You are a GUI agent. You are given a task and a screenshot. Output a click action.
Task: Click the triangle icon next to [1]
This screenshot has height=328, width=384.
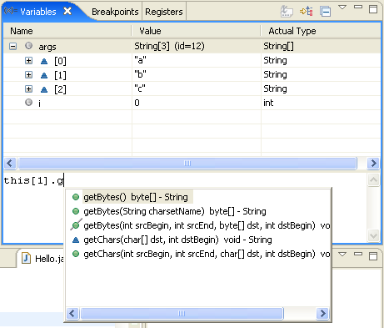(x=44, y=75)
